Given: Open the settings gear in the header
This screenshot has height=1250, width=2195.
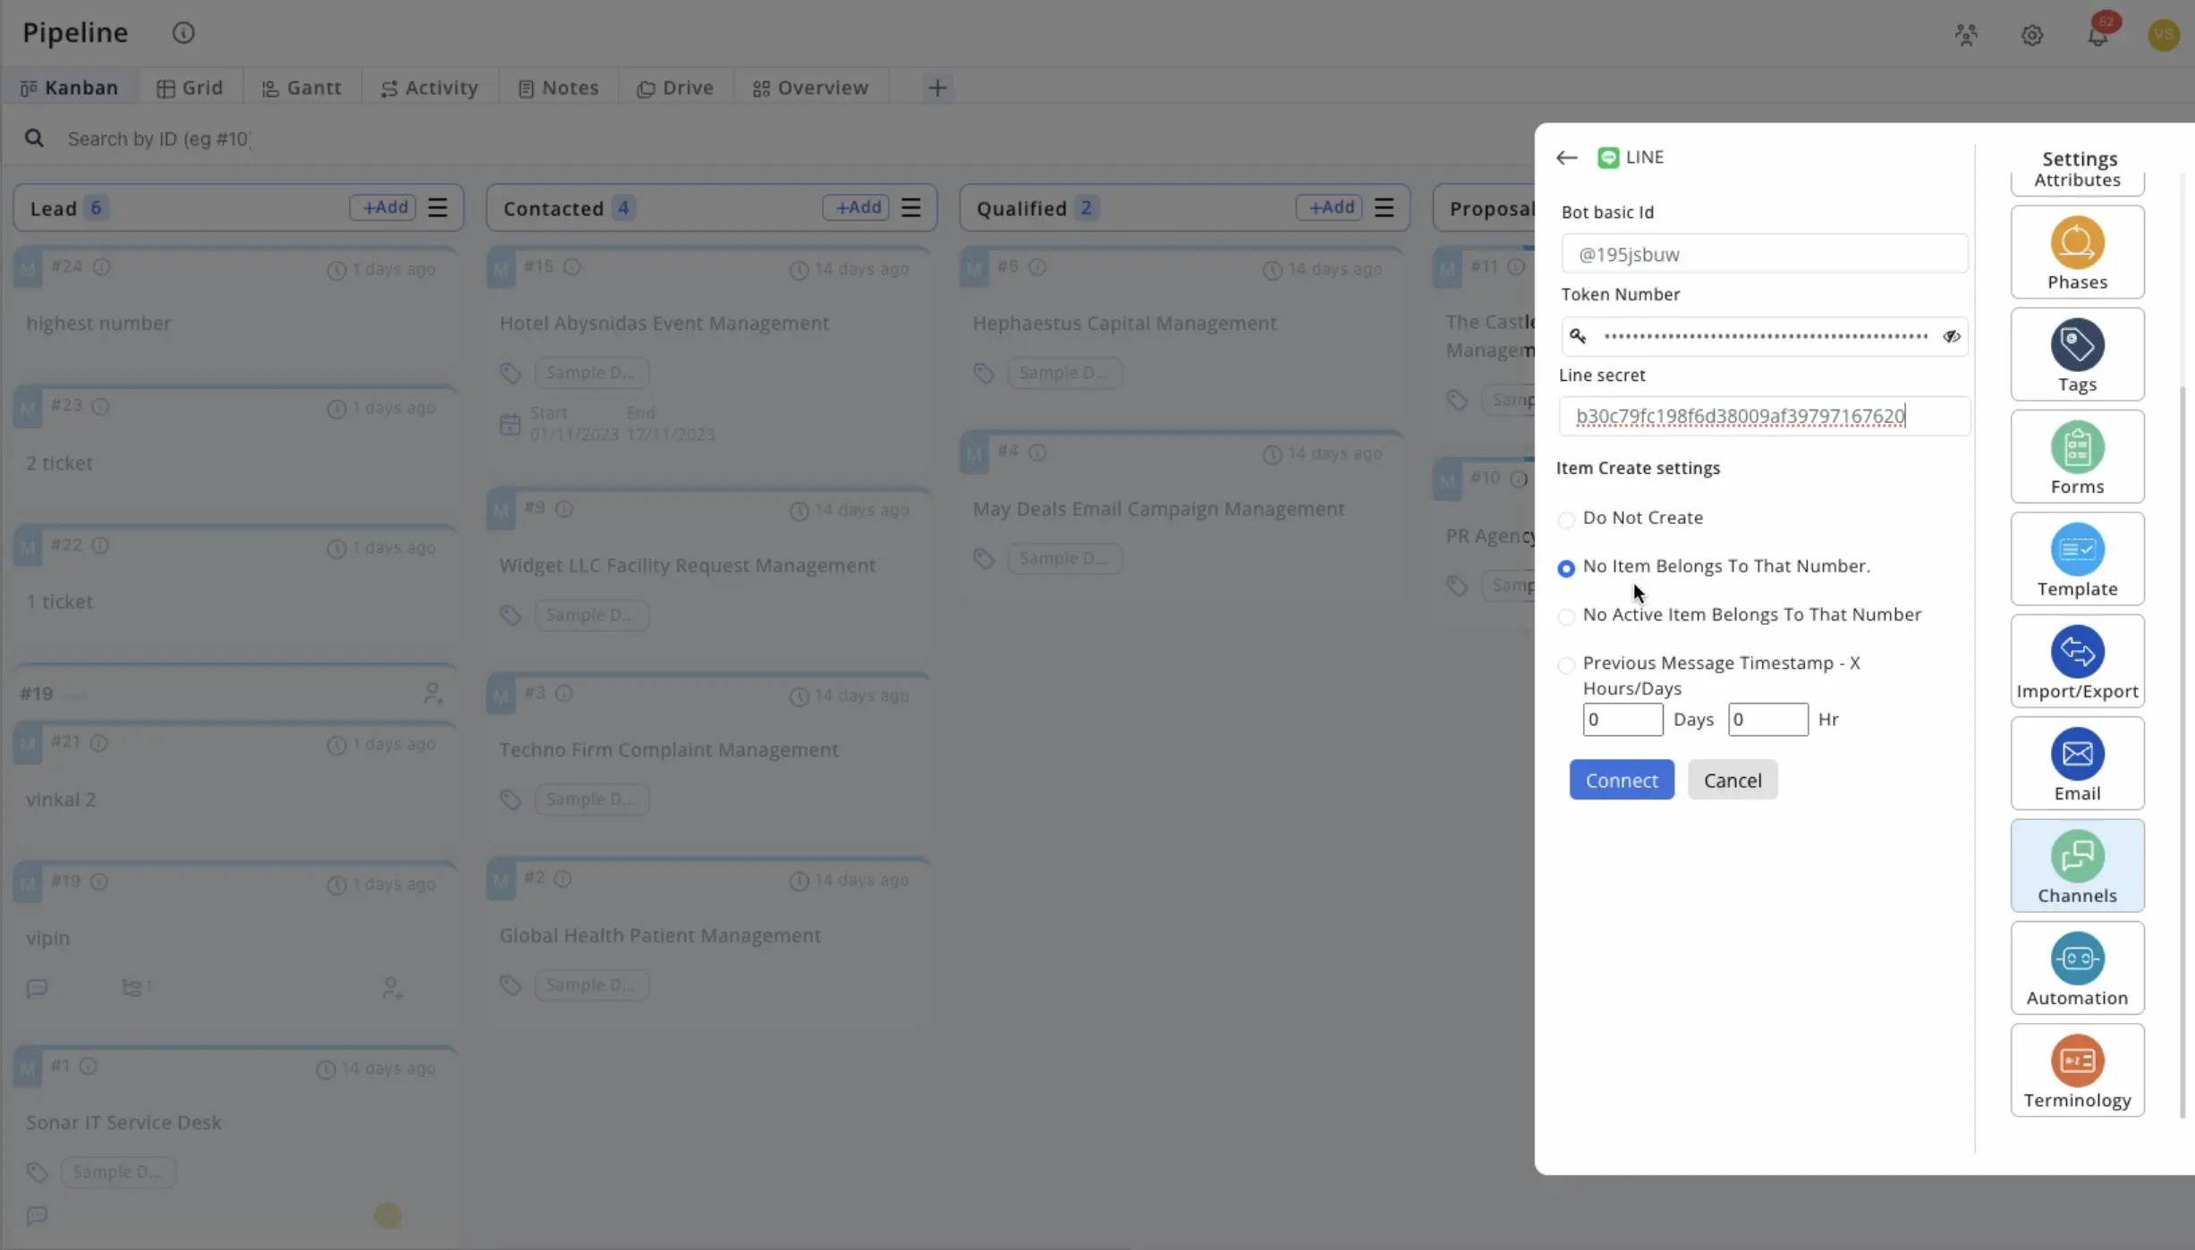Looking at the screenshot, I should point(2032,35).
